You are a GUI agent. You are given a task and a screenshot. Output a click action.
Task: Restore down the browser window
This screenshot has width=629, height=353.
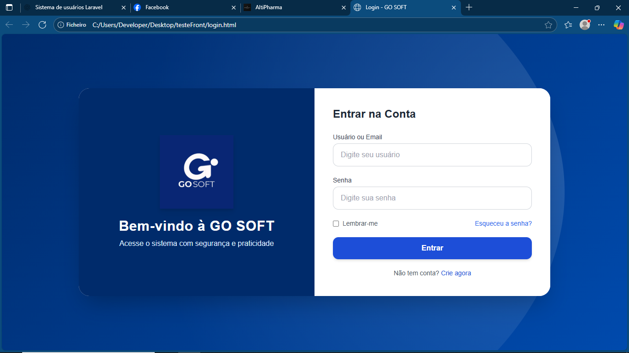[x=597, y=7]
